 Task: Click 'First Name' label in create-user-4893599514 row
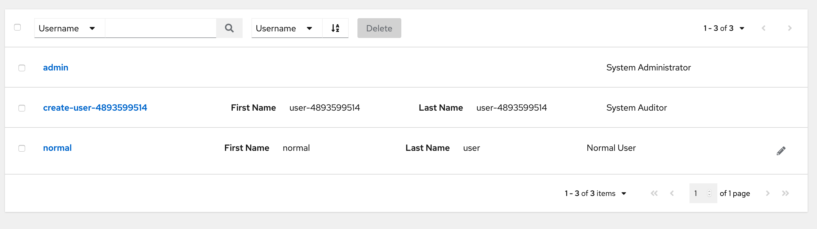[x=253, y=108]
